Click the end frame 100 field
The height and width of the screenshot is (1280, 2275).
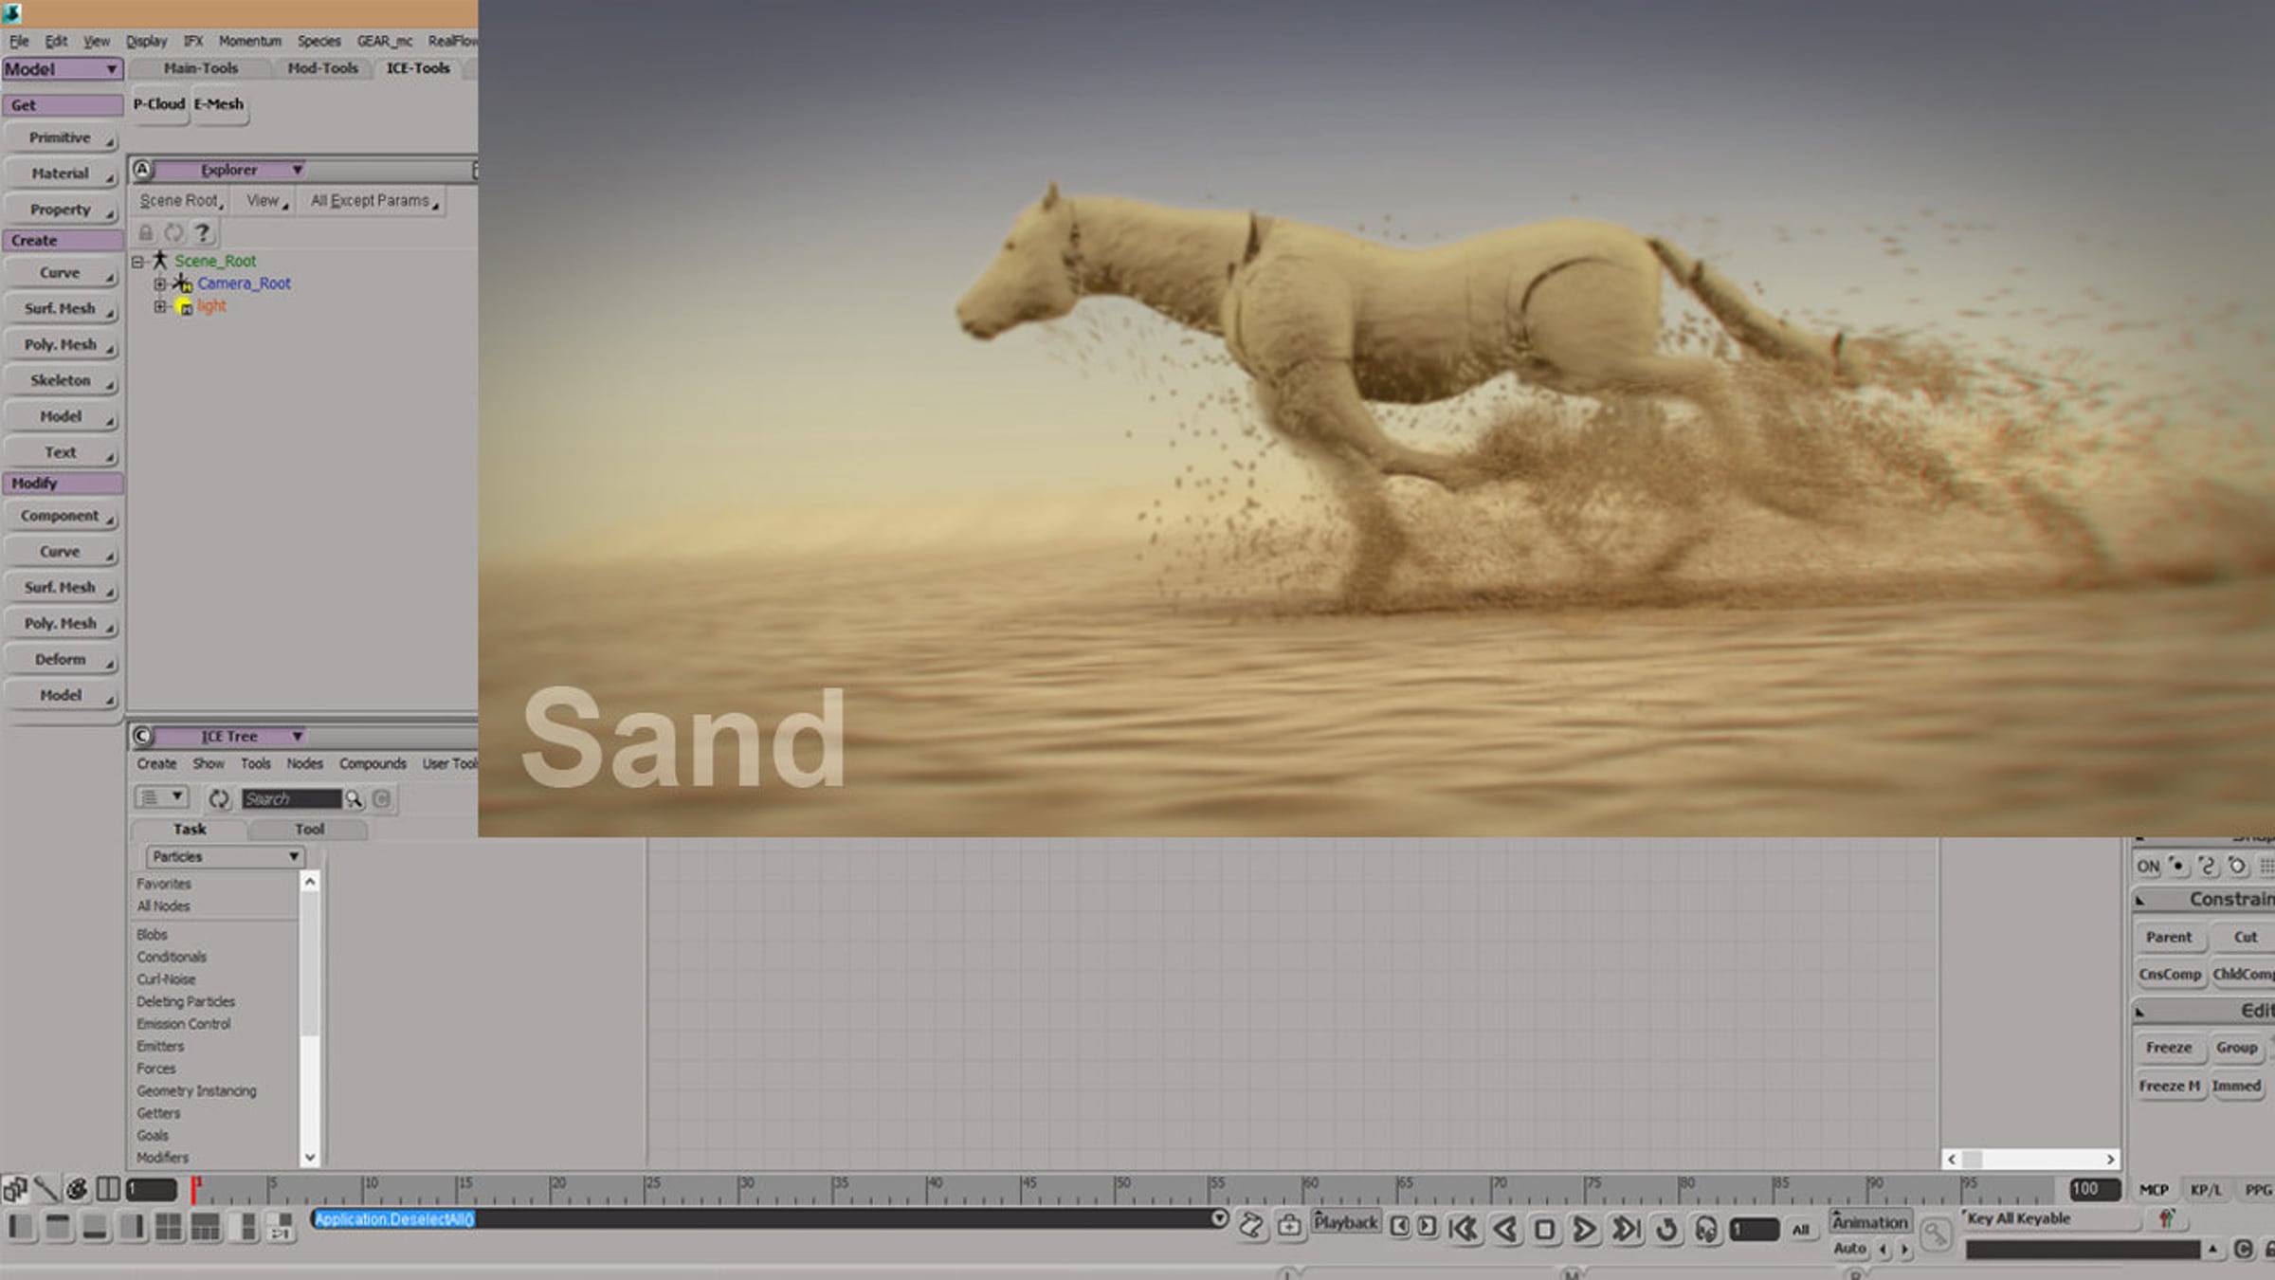(2093, 1189)
